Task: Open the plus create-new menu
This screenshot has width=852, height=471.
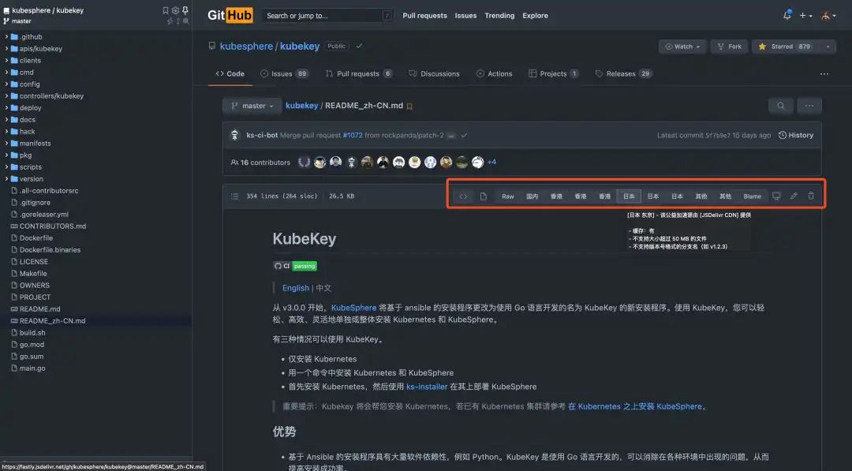Action: [805, 16]
